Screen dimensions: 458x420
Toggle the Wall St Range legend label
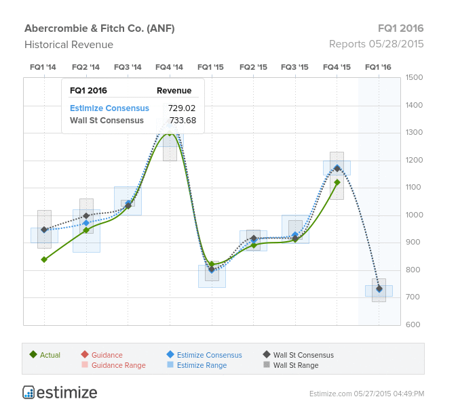point(296,365)
